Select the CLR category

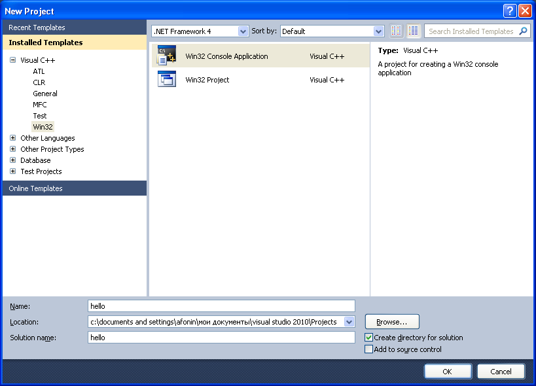pos(39,82)
